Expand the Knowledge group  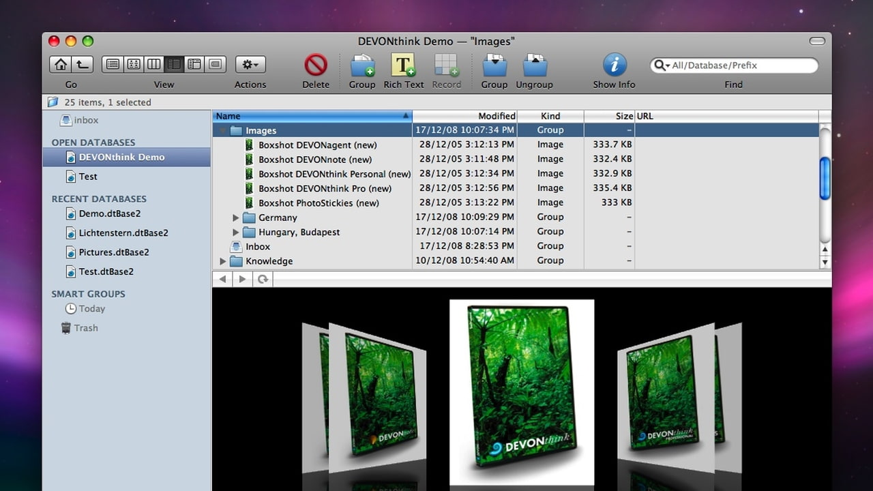point(223,261)
